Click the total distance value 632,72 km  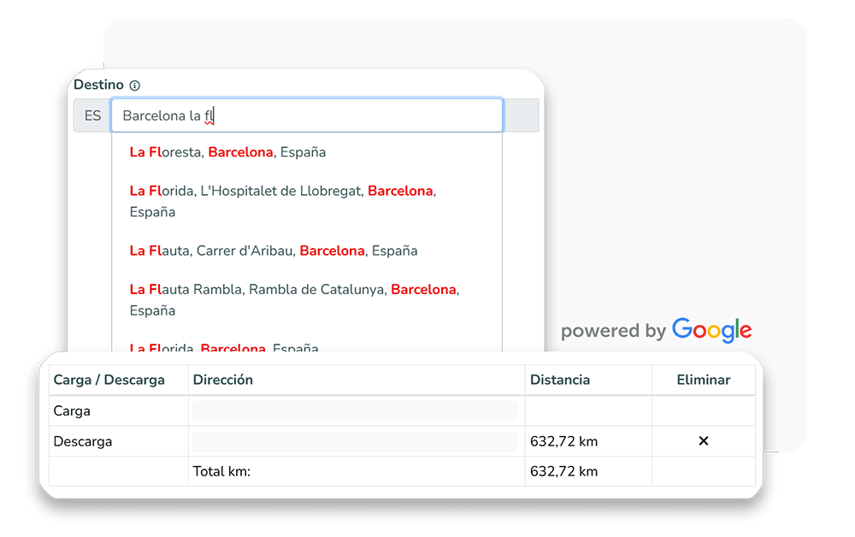tap(563, 471)
